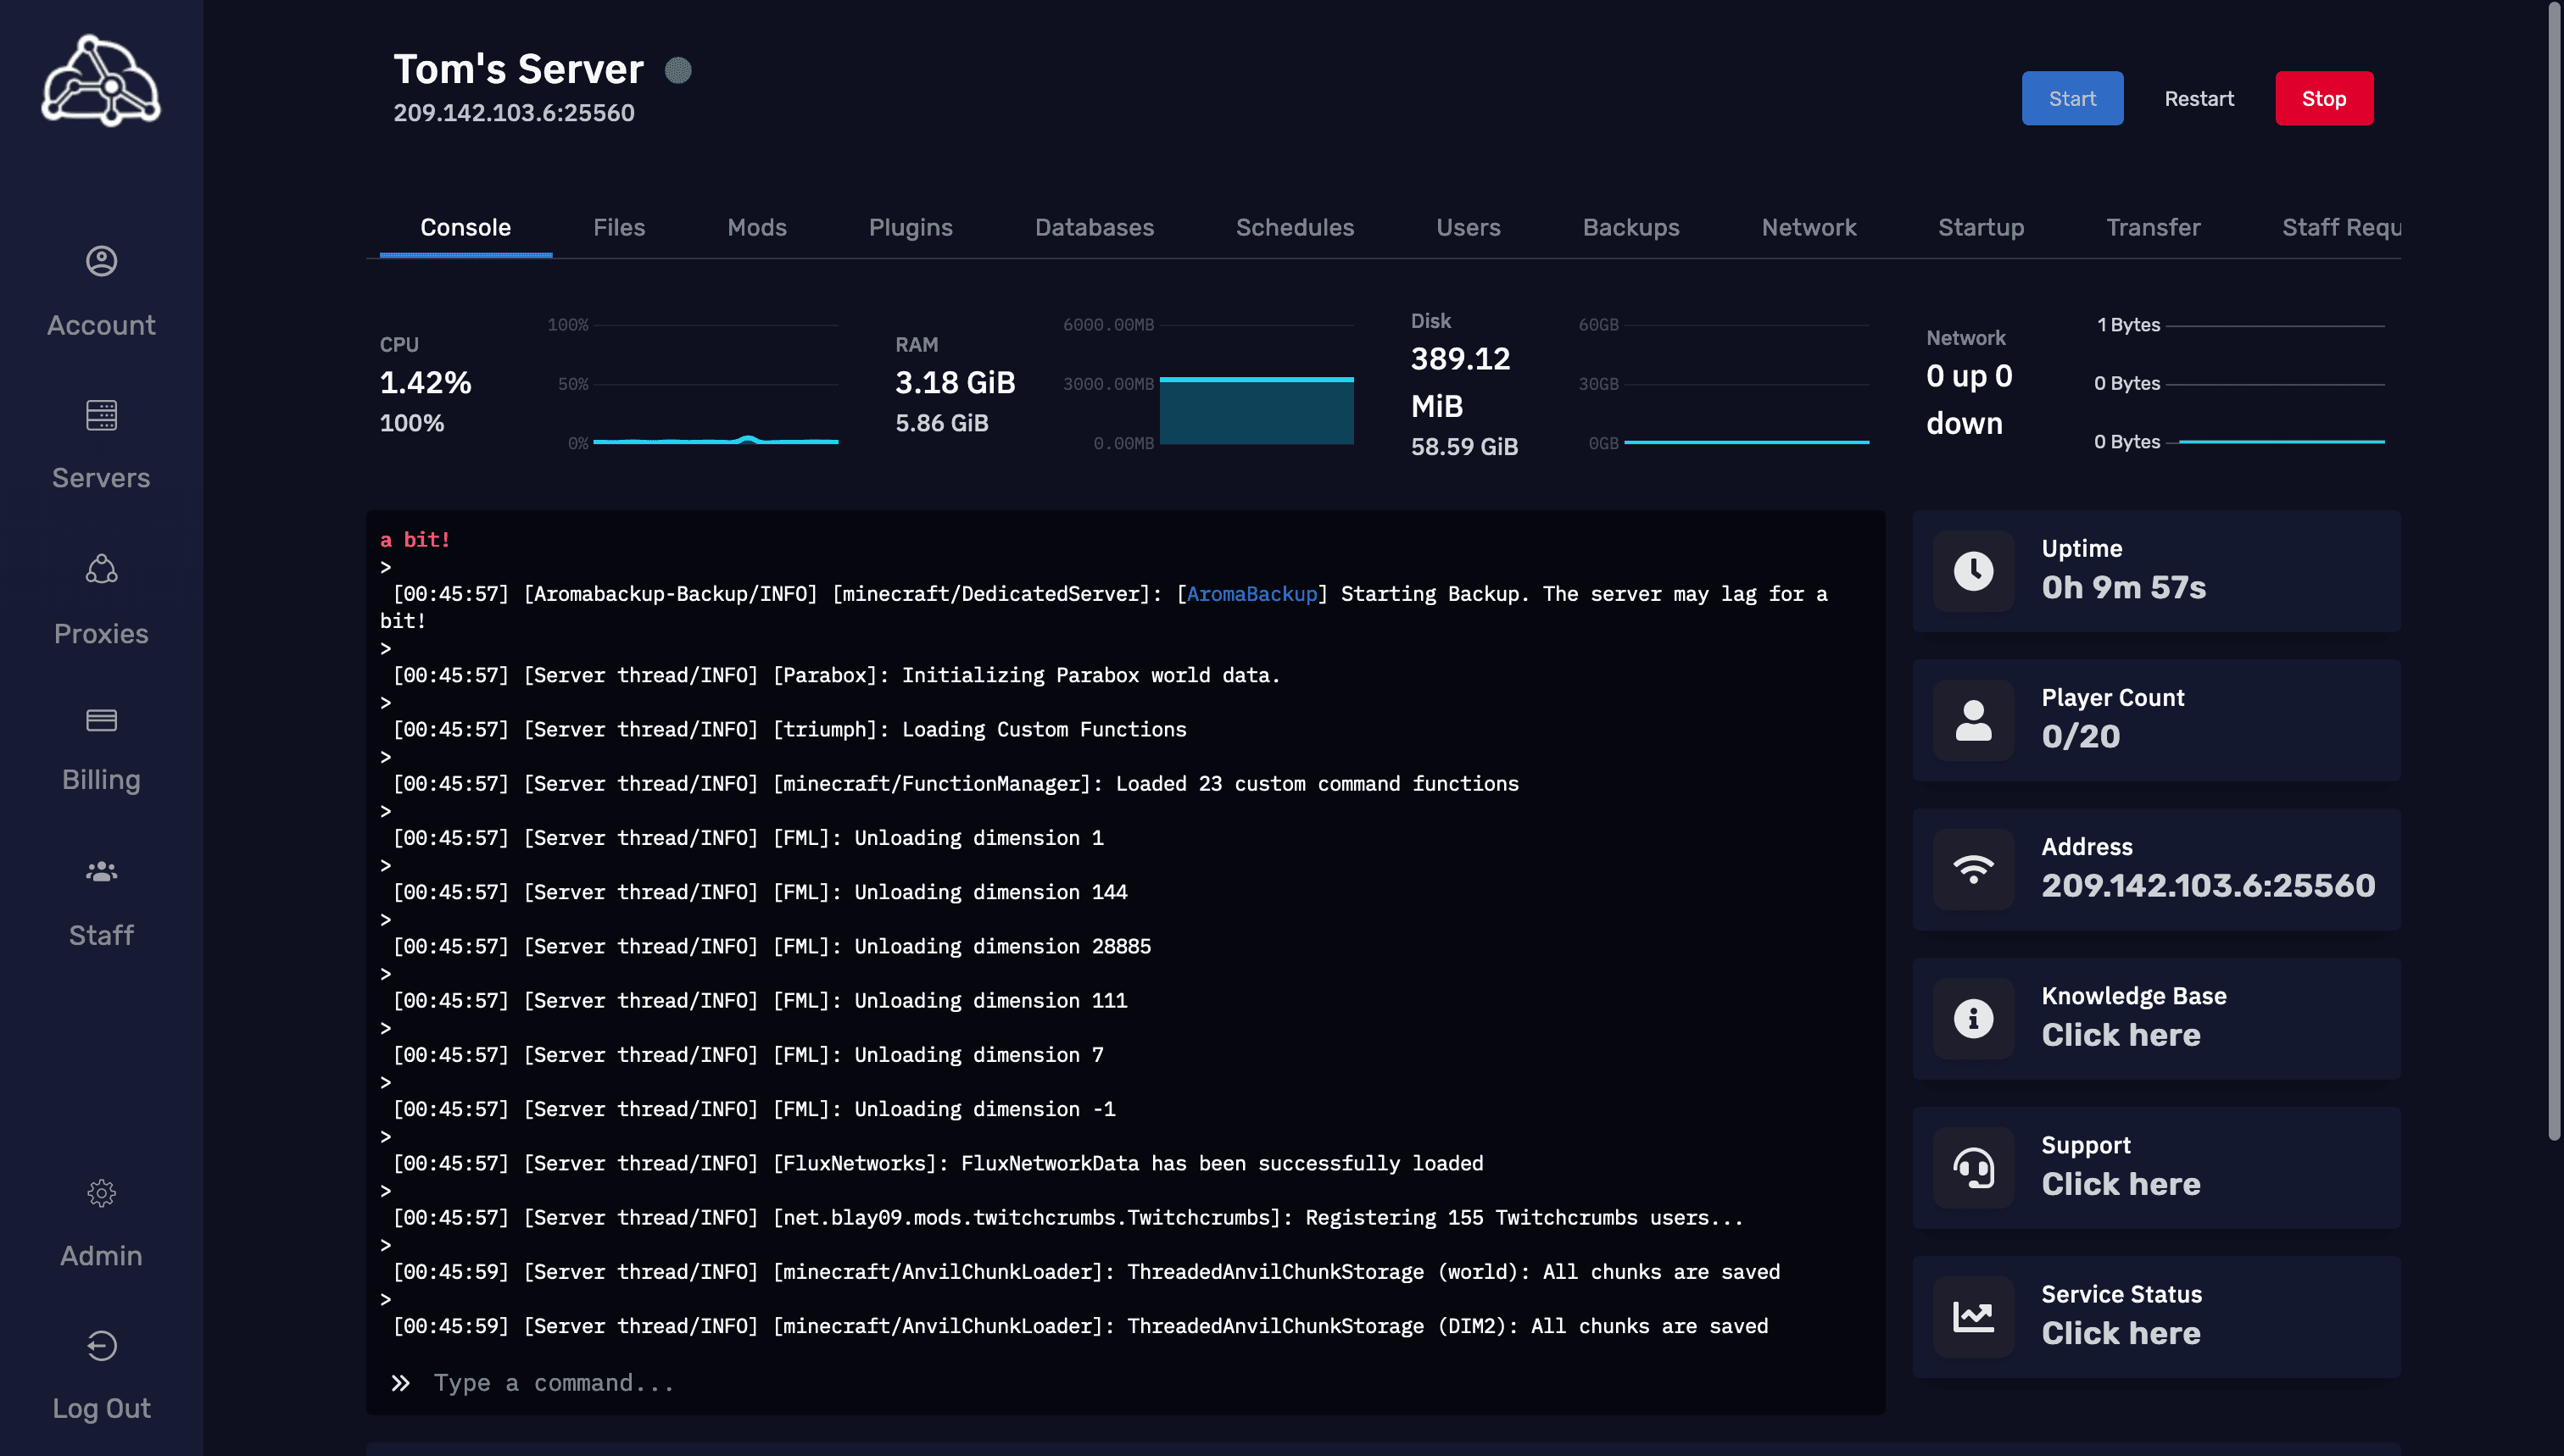Viewport: 2564px width, 1456px height.
Task: Open the Transfer tab
Action: pyautogui.click(x=2153, y=227)
